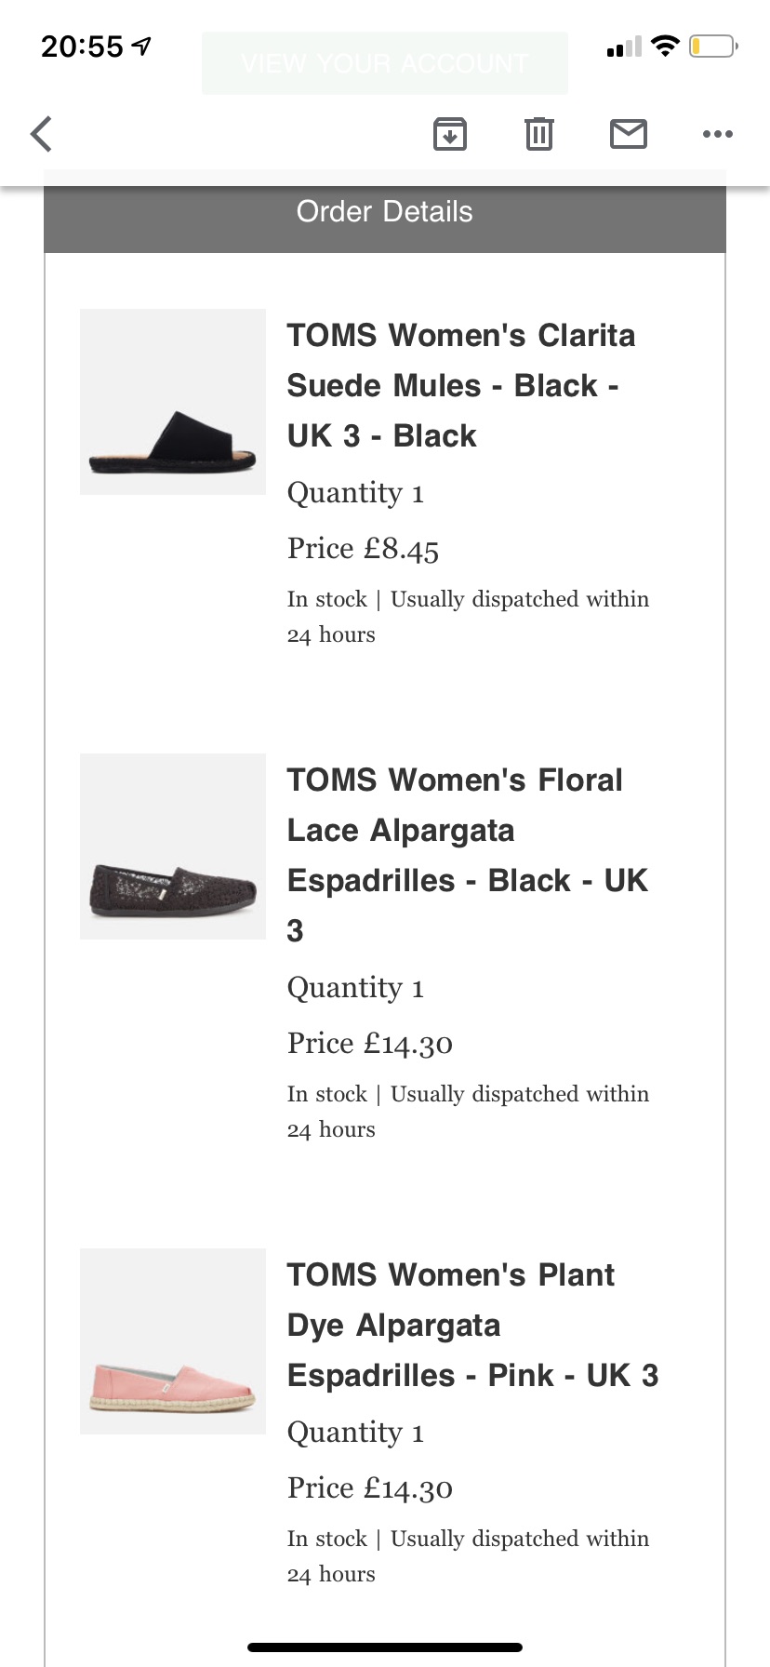Delete email with trash icon
The width and height of the screenshot is (770, 1667).
coord(539,134)
